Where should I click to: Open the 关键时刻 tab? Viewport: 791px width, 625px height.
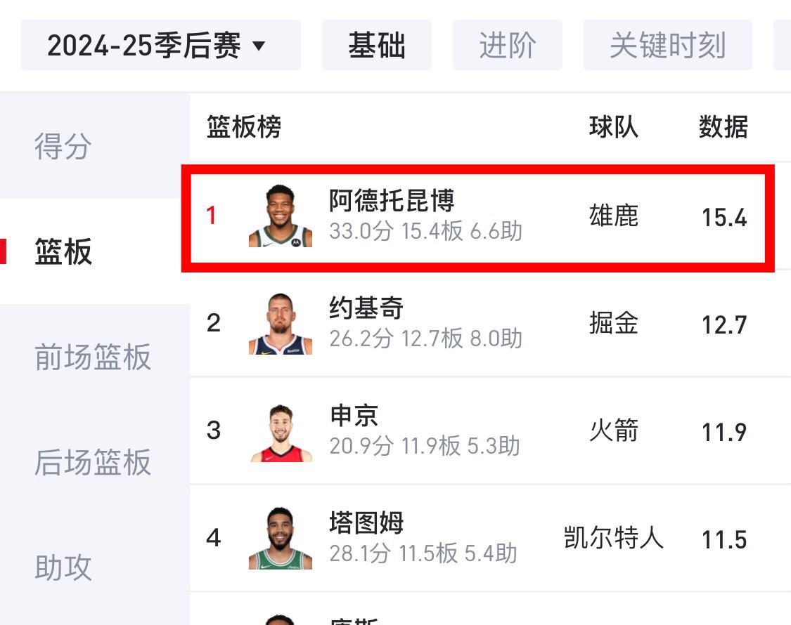pos(667,45)
